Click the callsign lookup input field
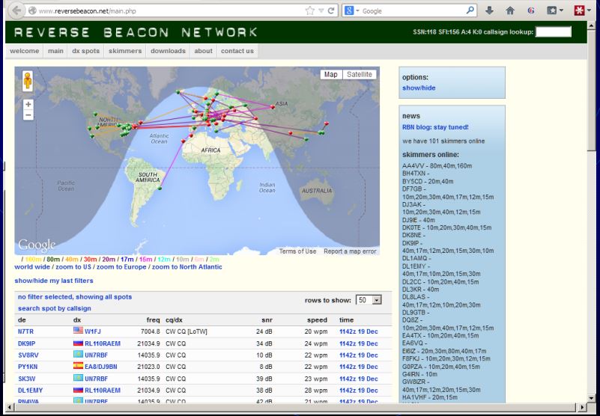The width and height of the screenshot is (600, 416). point(554,32)
